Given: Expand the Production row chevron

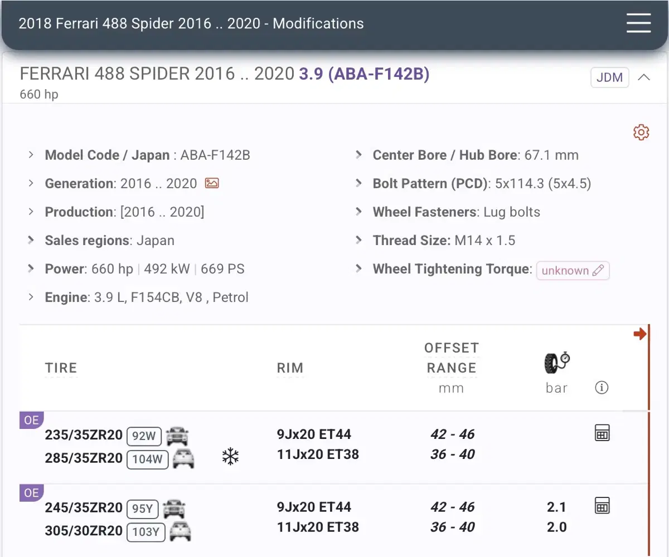Looking at the screenshot, I should 31,212.
